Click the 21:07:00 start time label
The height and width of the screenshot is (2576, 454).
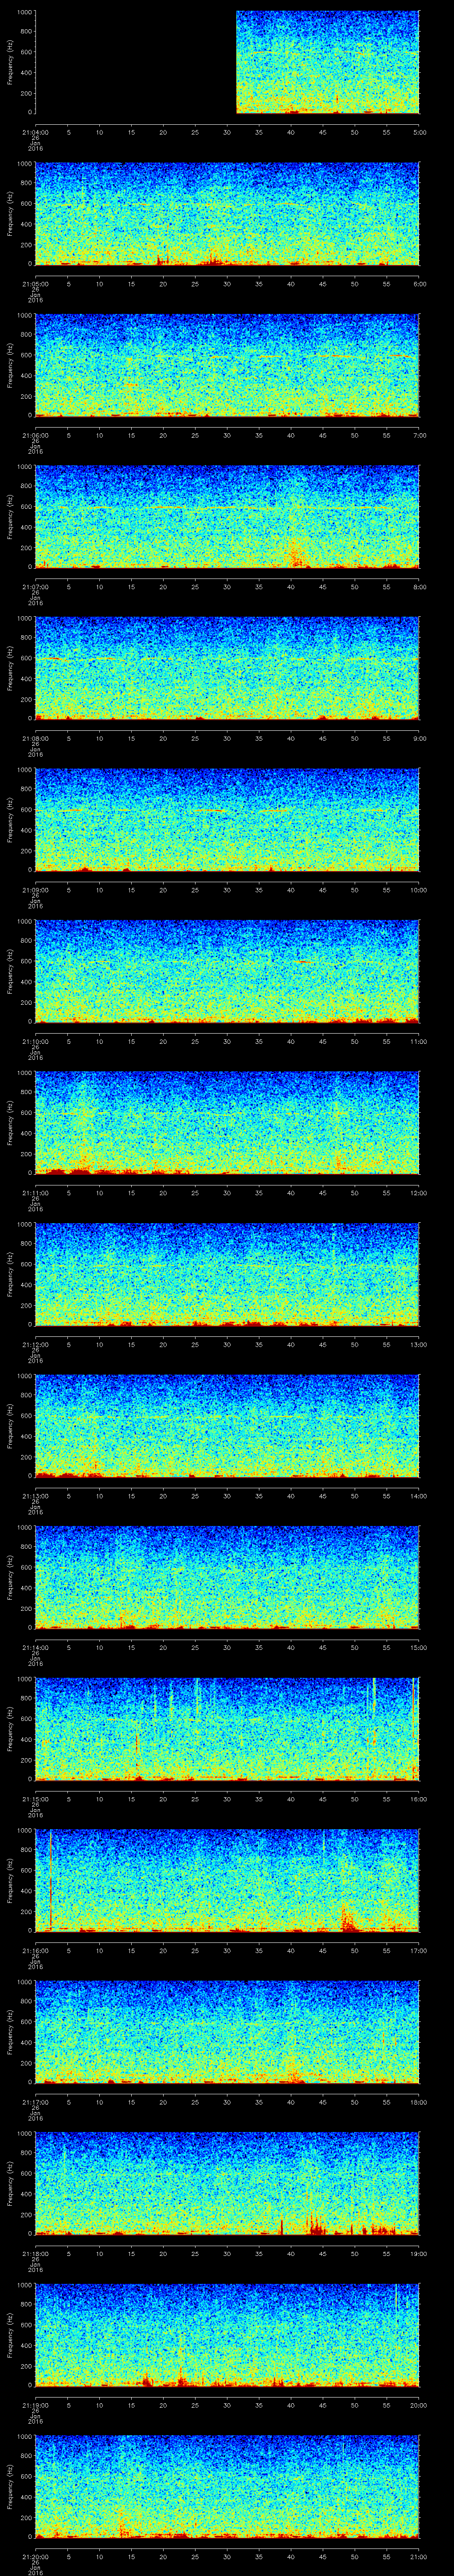click(35, 586)
